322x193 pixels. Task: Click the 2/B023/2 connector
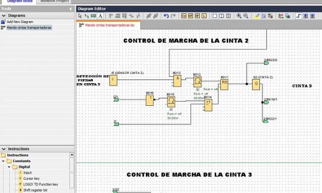[x=267, y=63]
